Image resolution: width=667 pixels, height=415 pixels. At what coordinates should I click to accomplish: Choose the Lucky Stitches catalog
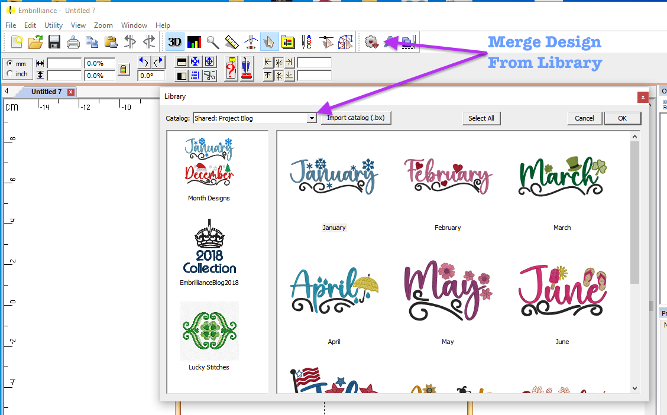click(209, 330)
